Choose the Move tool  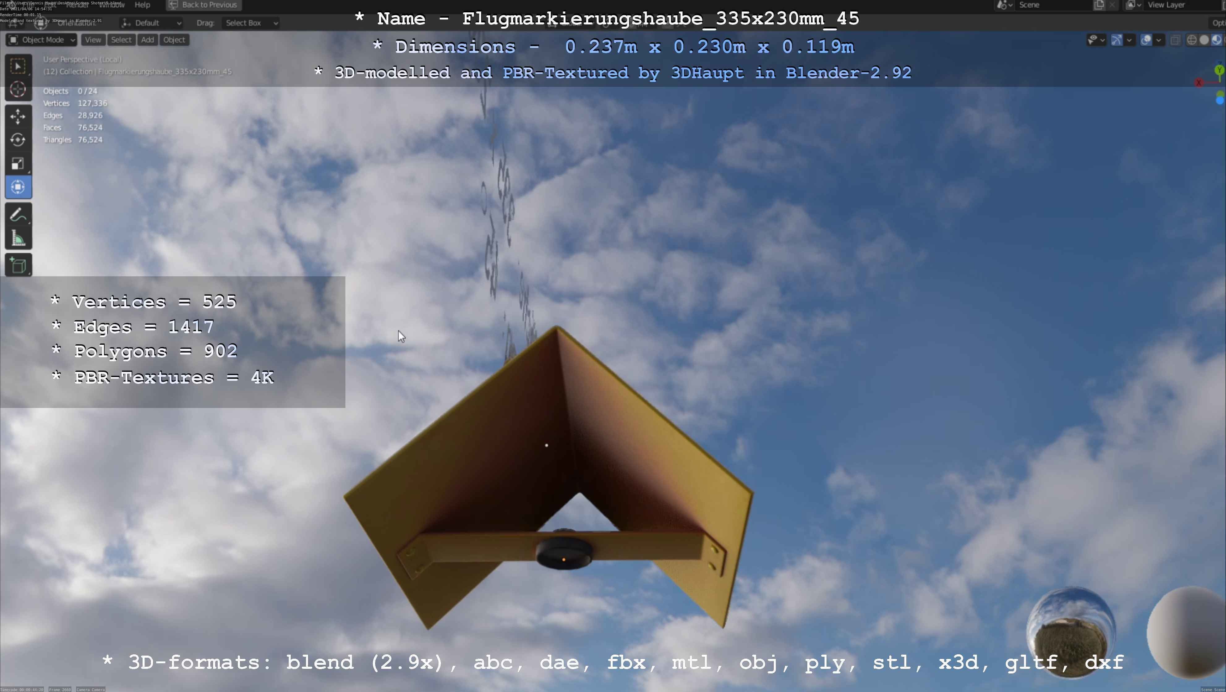[18, 116]
